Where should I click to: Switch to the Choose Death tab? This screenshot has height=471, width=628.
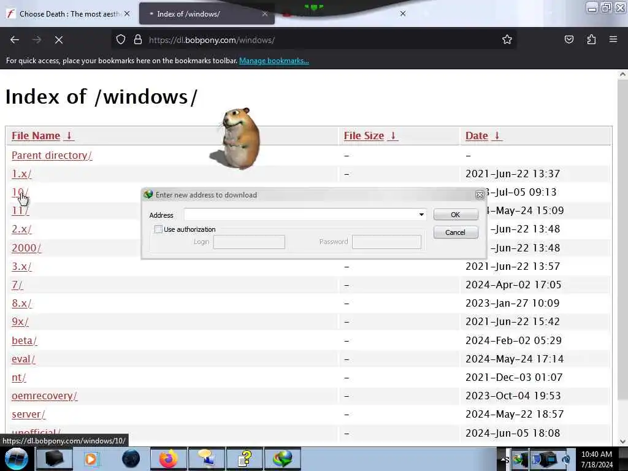point(69,13)
